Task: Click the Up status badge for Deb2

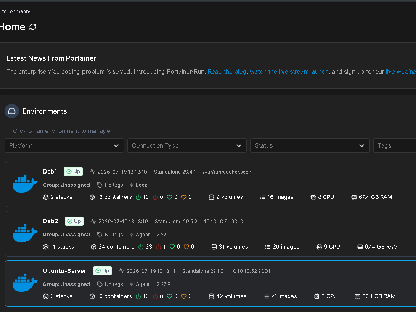Action: point(74,221)
